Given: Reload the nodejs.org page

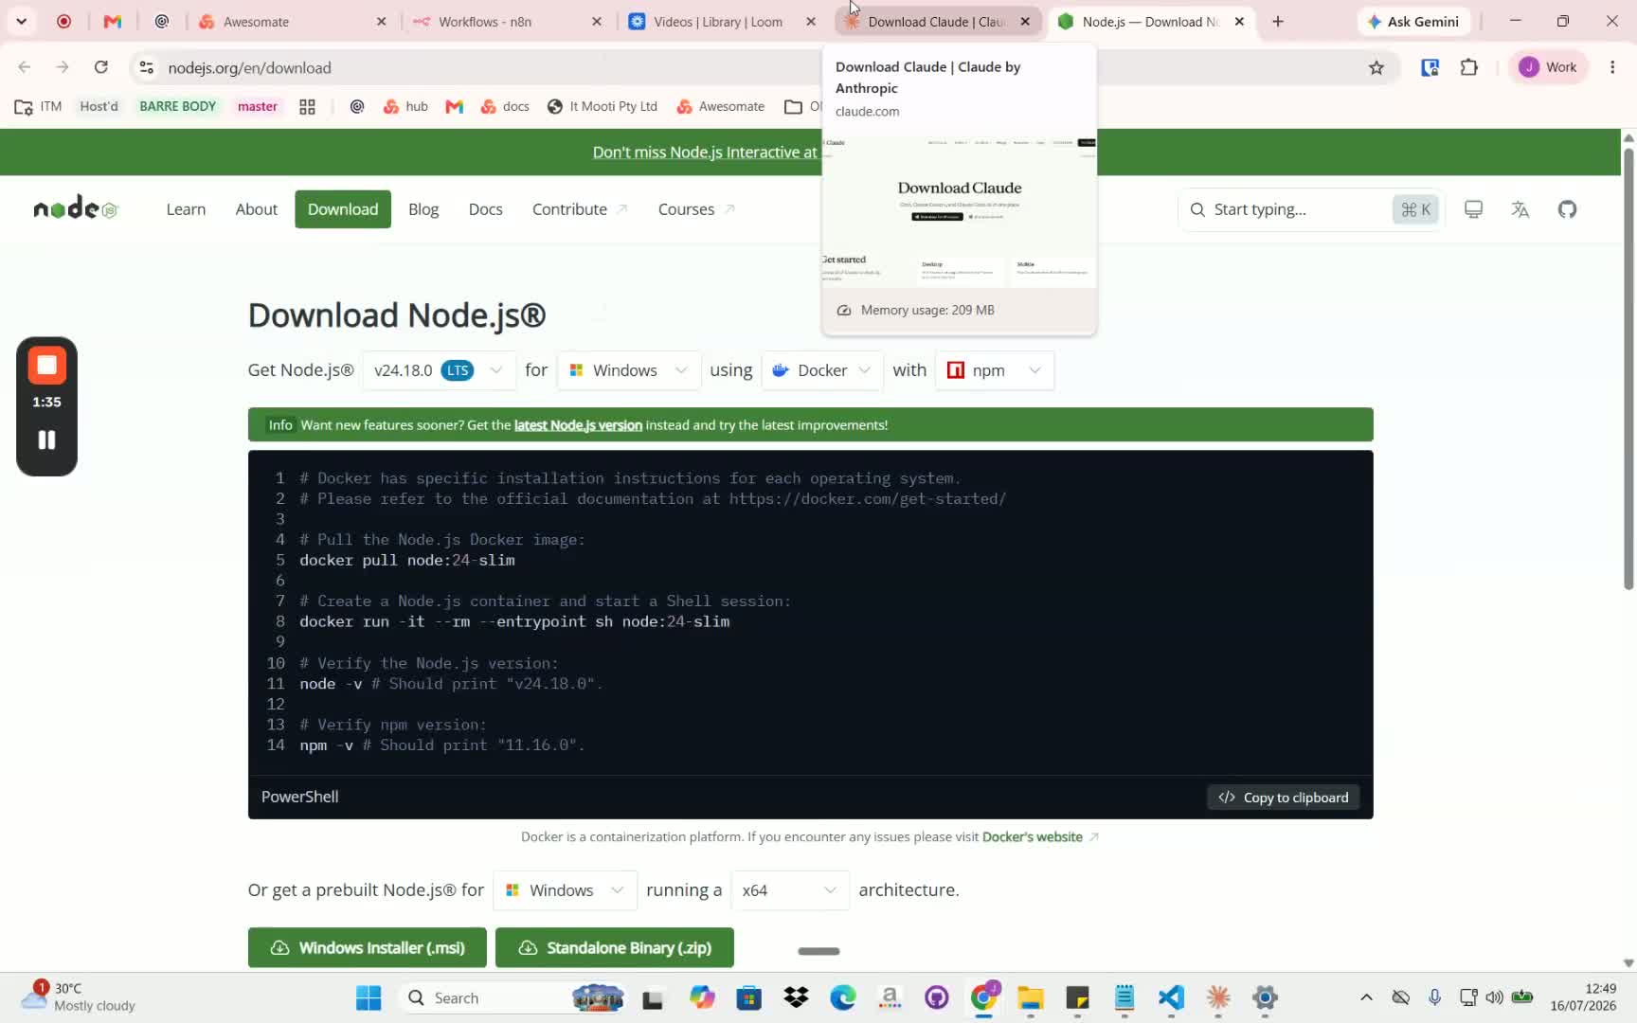Looking at the screenshot, I should click(x=101, y=67).
